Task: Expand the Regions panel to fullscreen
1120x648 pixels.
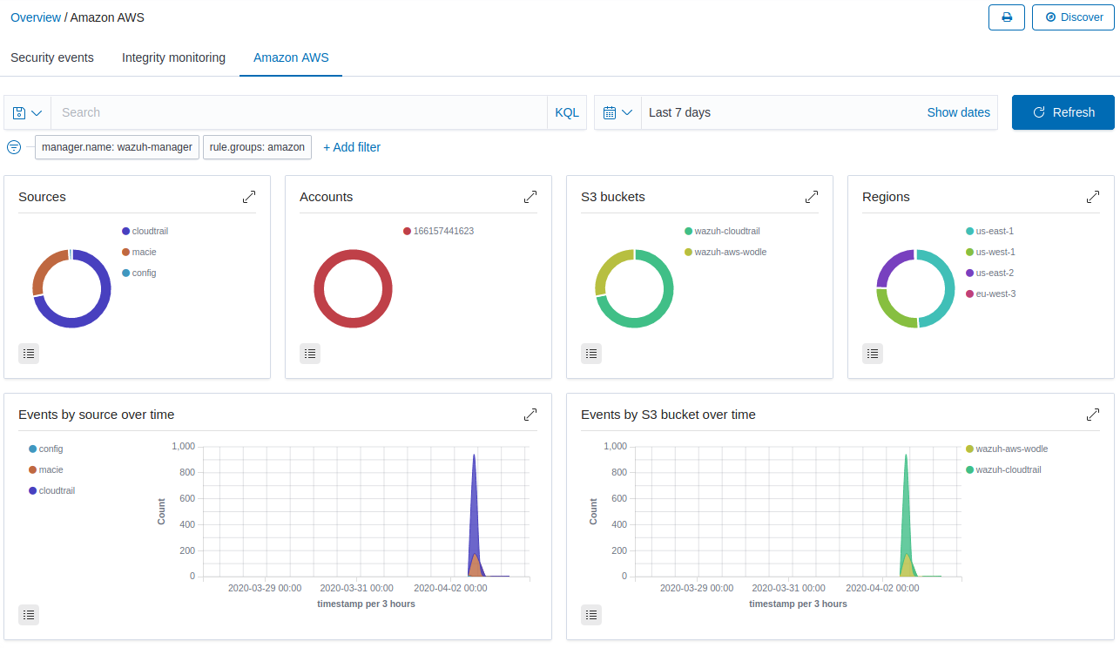Action: click(x=1093, y=197)
